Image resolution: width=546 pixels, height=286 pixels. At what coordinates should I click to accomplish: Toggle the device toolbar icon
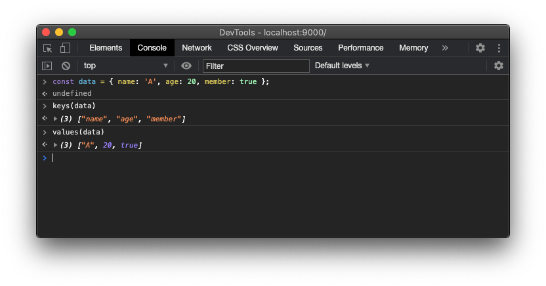(x=65, y=48)
